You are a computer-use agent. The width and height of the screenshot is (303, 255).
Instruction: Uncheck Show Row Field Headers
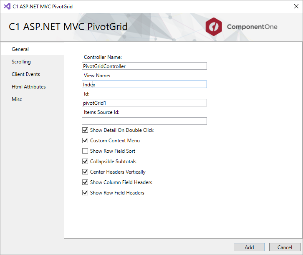[x=85, y=192]
